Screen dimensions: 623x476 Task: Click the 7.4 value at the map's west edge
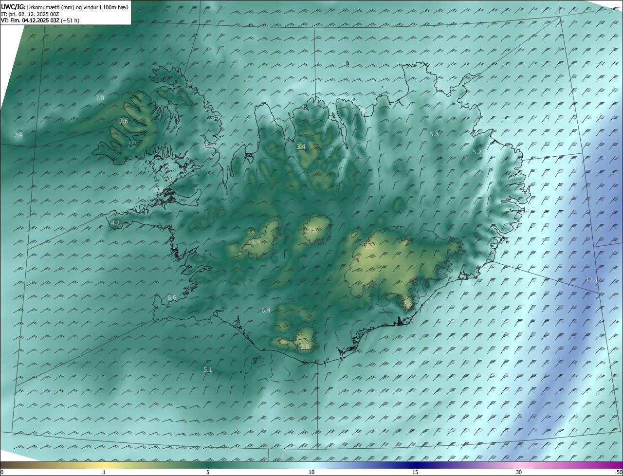pos(18,135)
